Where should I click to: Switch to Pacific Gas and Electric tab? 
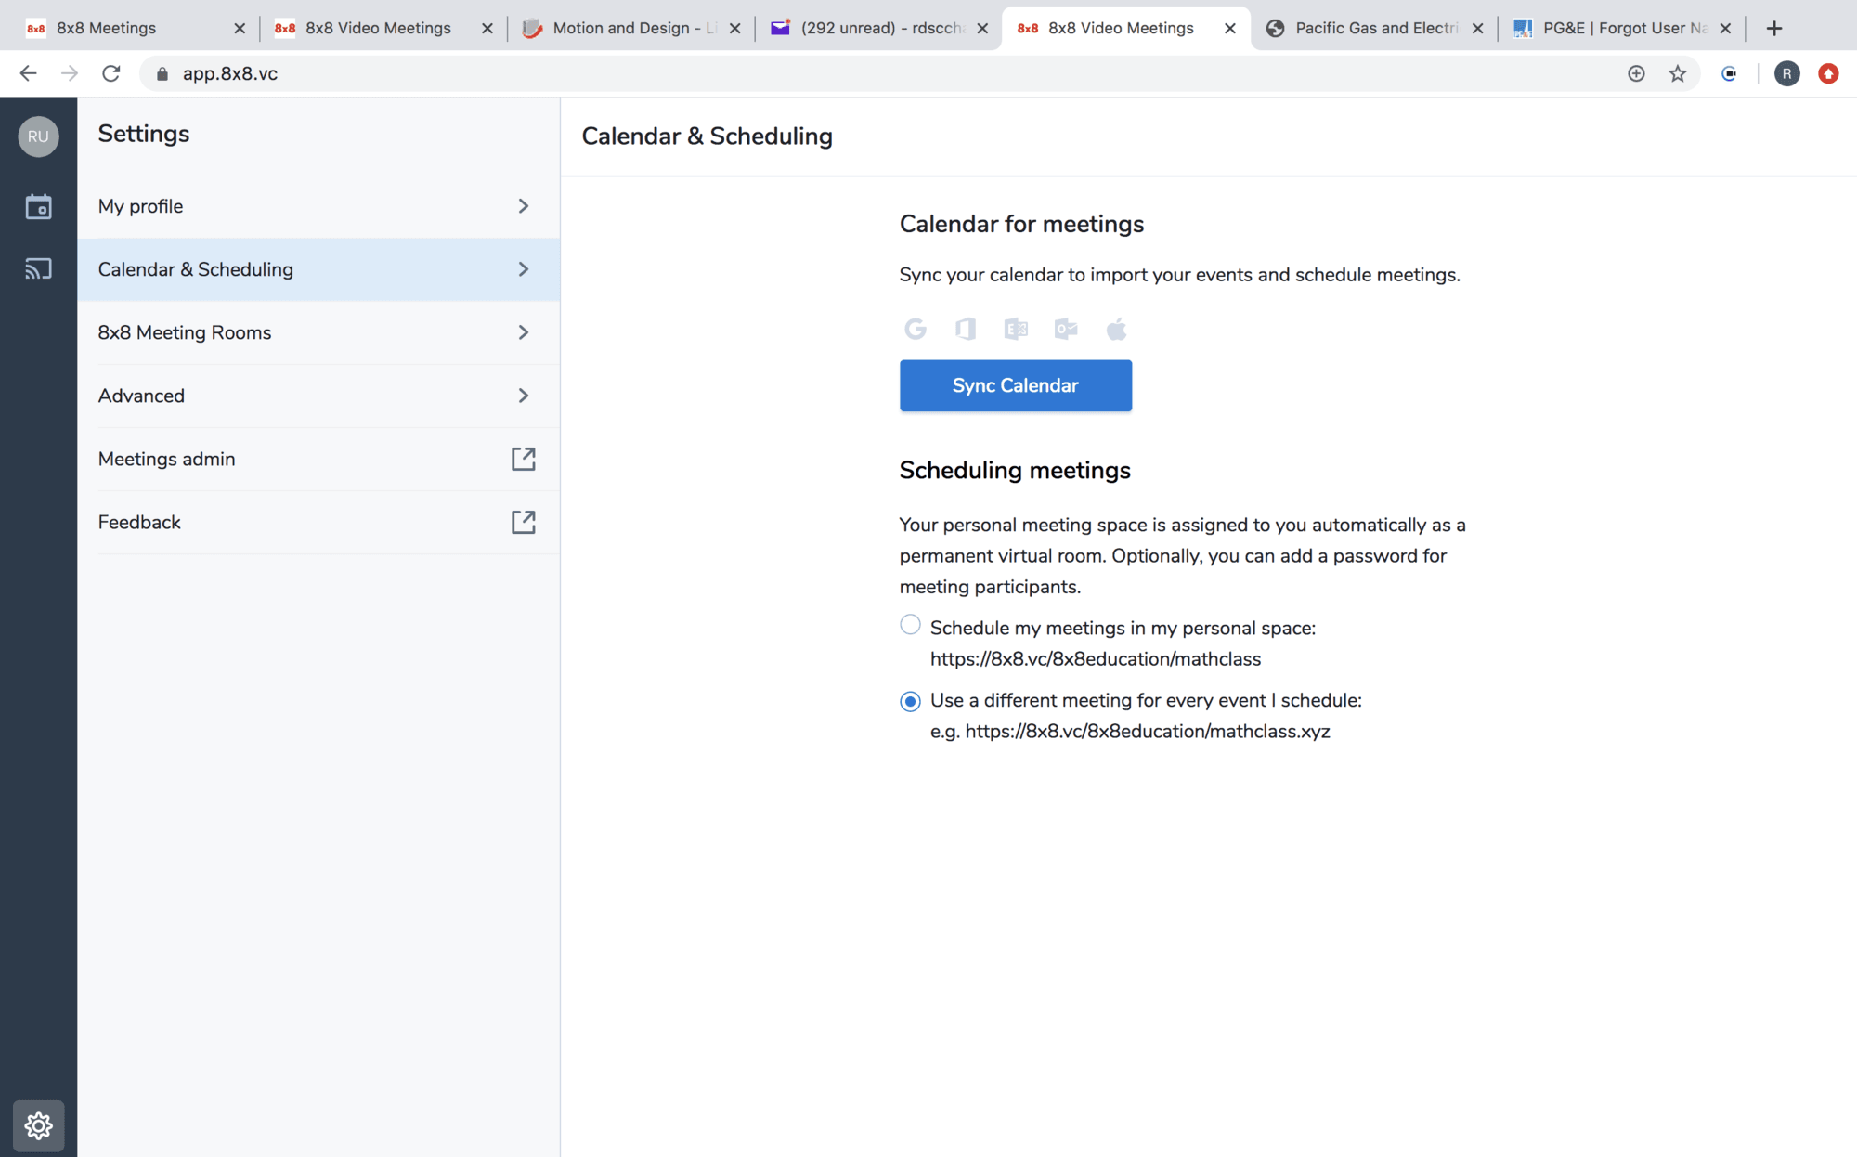click(x=1374, y=28)
